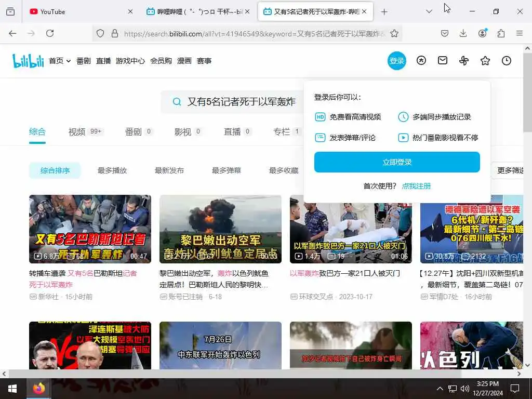Open thumbnail 6代机/新歼轰 video
The width and height of the screenshot is (532, 399).
(472, 233)
